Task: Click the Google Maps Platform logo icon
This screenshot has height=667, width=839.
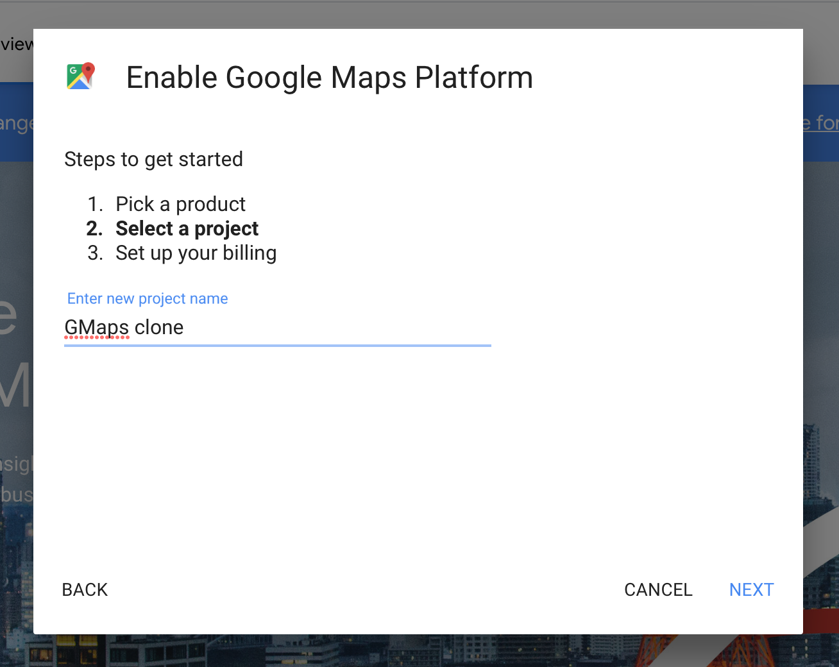Action: [80, 76]
